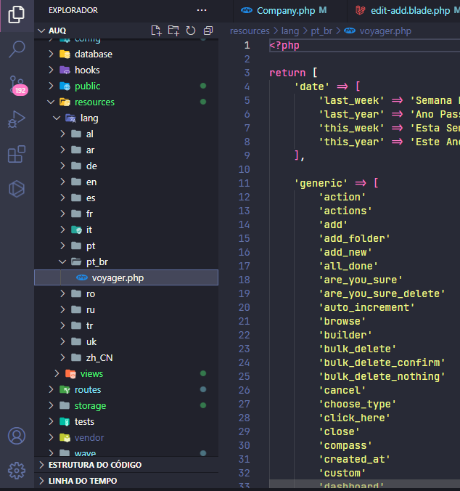Expand LINHA DO TEMPO section
Viewport: 460px width, 491px height.
41,481
